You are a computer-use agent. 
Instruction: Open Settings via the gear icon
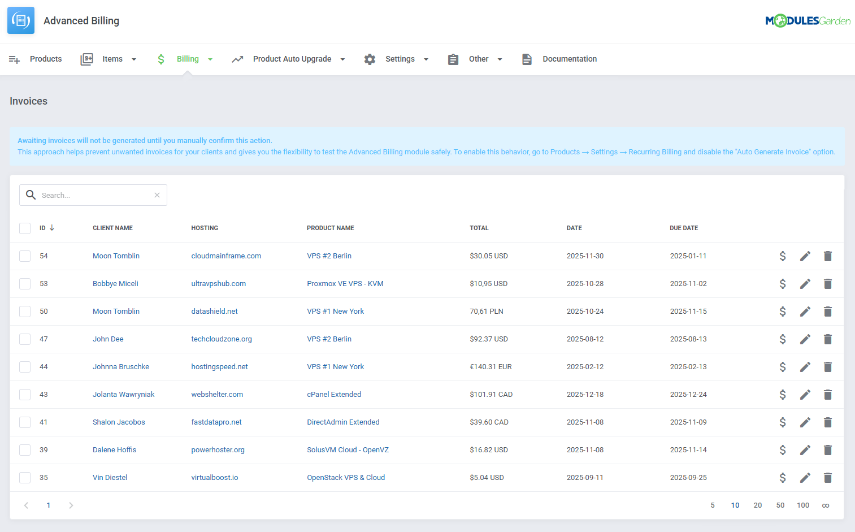(370, 59)
